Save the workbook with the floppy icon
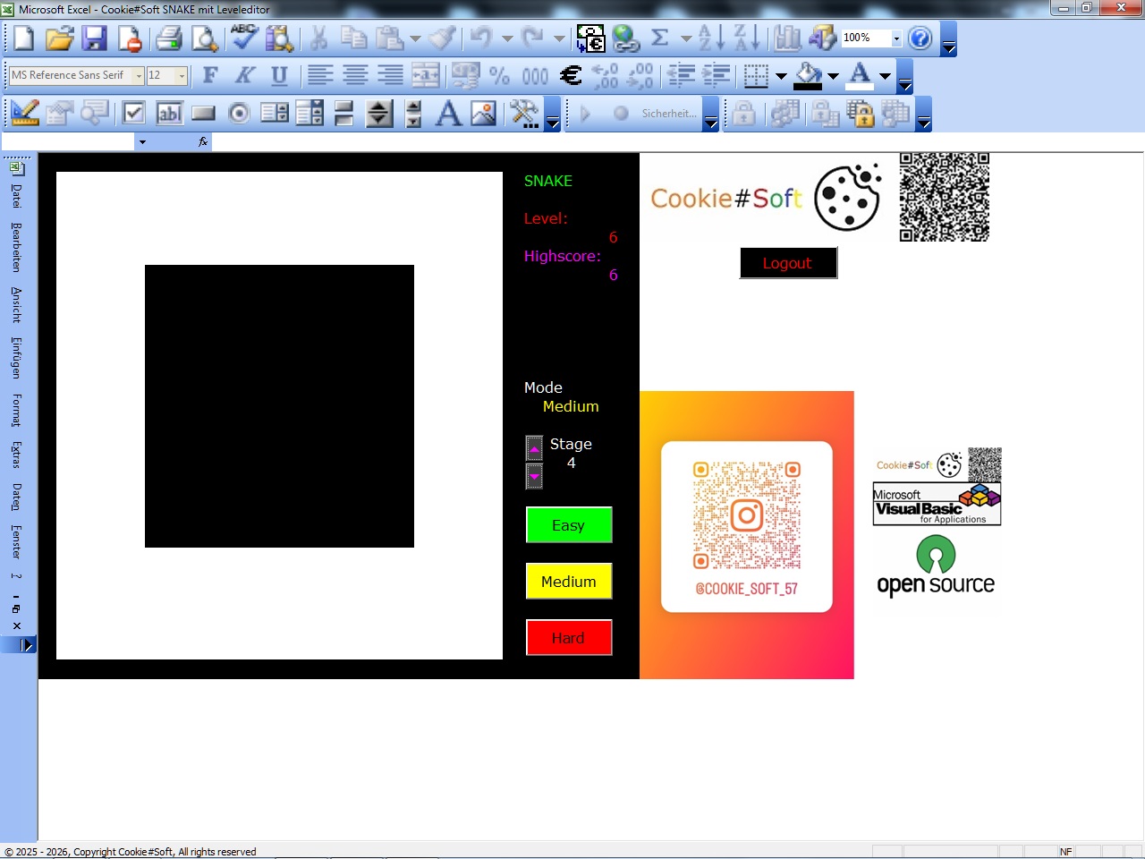Viewport: 1145px width, 859px height. (x=94, y=38)
